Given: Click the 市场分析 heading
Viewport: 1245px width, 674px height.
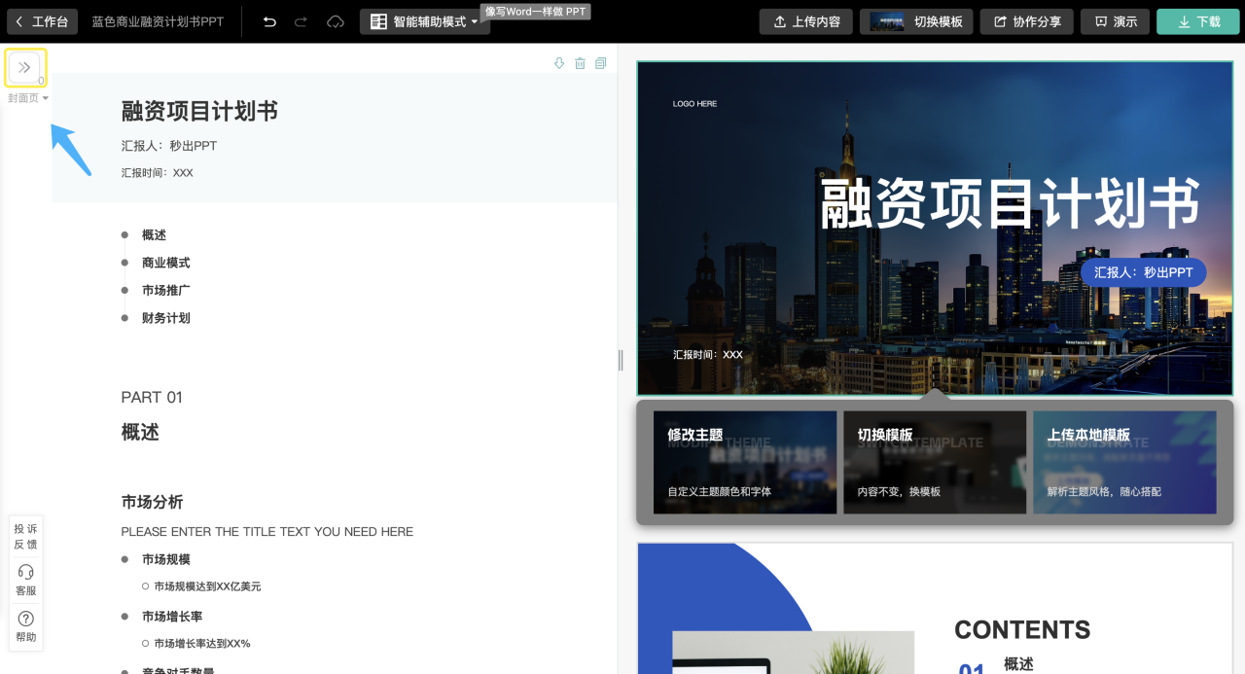Looking at the screenshot, I should coord(152,502).
